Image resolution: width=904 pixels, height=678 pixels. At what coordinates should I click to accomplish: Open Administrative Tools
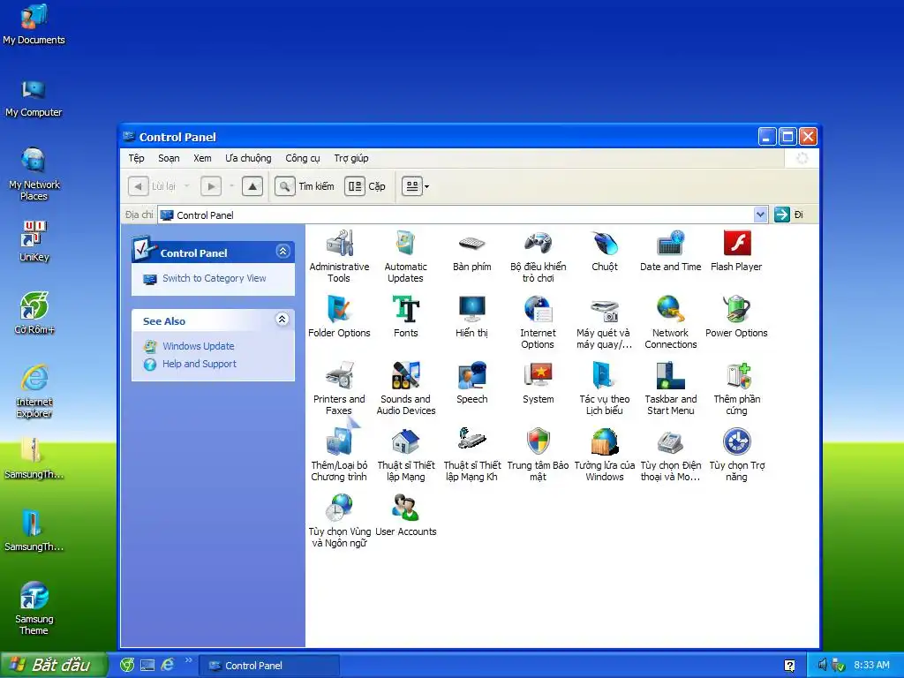339,256
